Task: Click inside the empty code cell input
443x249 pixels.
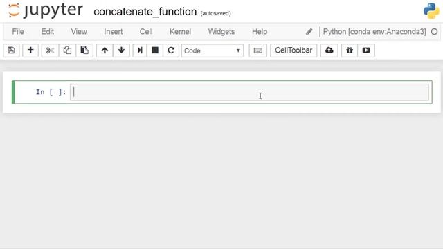Action: 249,92
